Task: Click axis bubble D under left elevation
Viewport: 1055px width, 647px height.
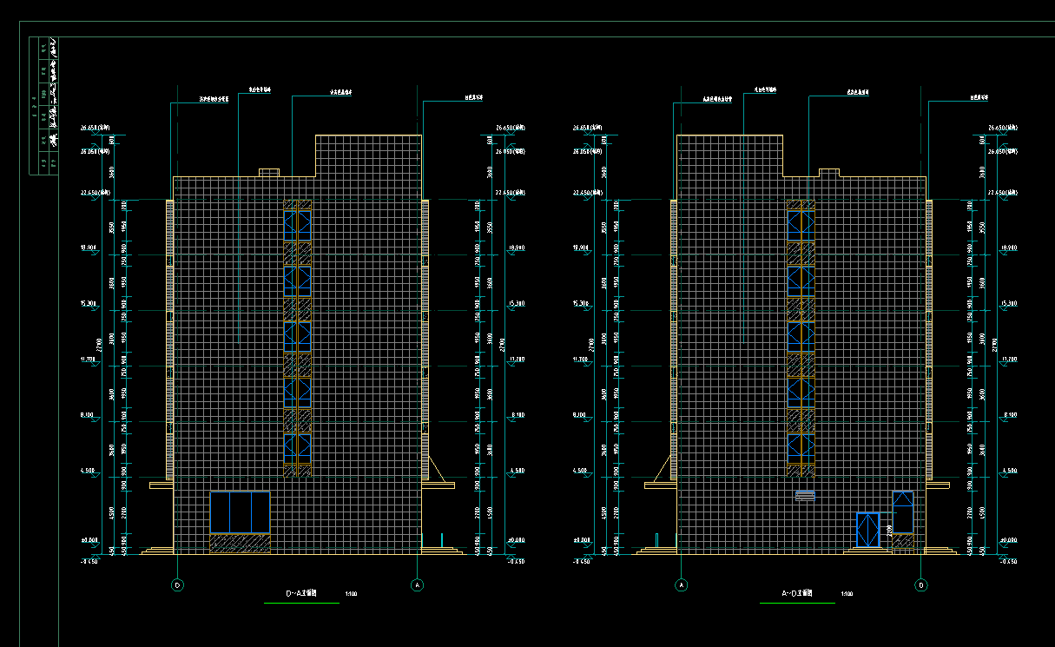Action: coord(178,585)
